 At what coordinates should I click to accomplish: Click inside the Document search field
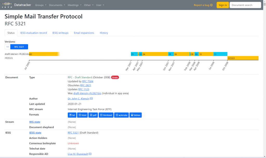click(x=245, y=5)
